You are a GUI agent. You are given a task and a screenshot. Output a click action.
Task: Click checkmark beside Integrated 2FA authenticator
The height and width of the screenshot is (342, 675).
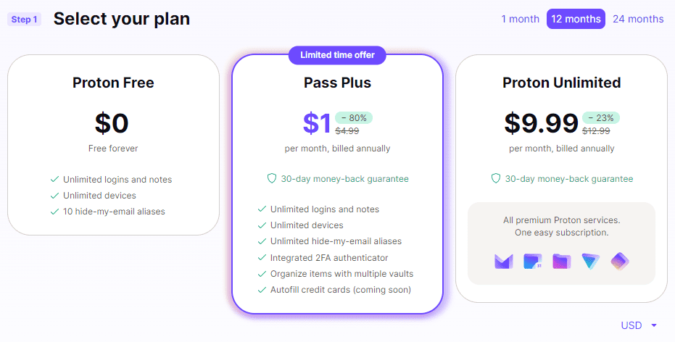pyautogui.click(x=262, y=258)
